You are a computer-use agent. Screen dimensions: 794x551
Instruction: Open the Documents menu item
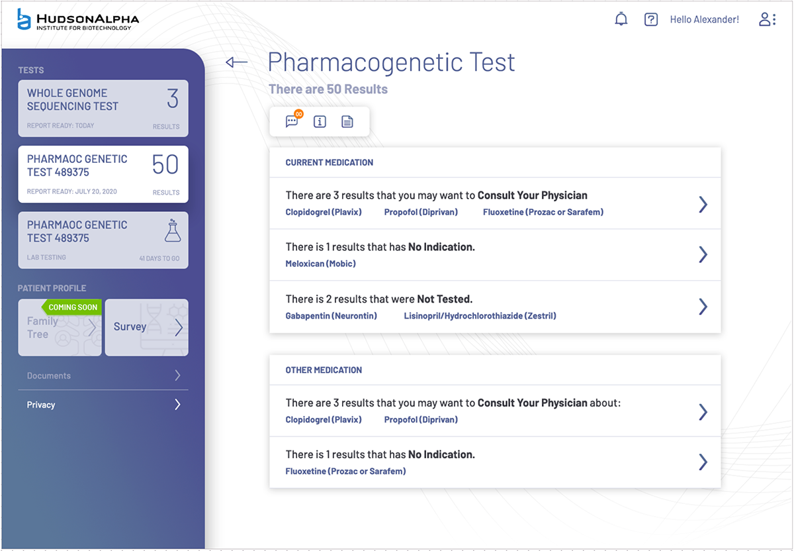coord(103,376)
